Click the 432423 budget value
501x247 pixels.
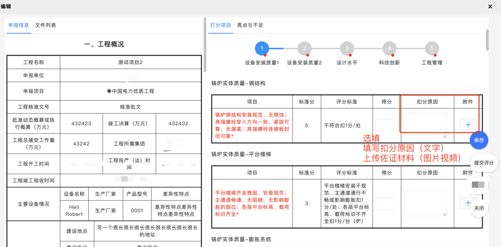coord(81,123)
